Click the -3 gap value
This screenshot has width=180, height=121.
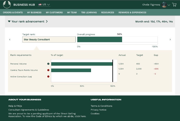(x=155, y=74)
